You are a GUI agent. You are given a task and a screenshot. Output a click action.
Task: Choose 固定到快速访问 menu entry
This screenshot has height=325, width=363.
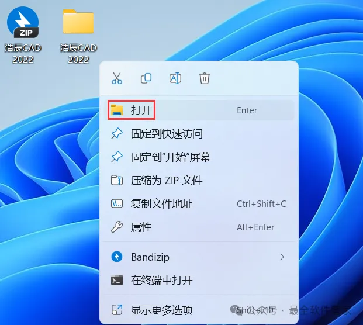pyautogui.click(x=199, y=133)
